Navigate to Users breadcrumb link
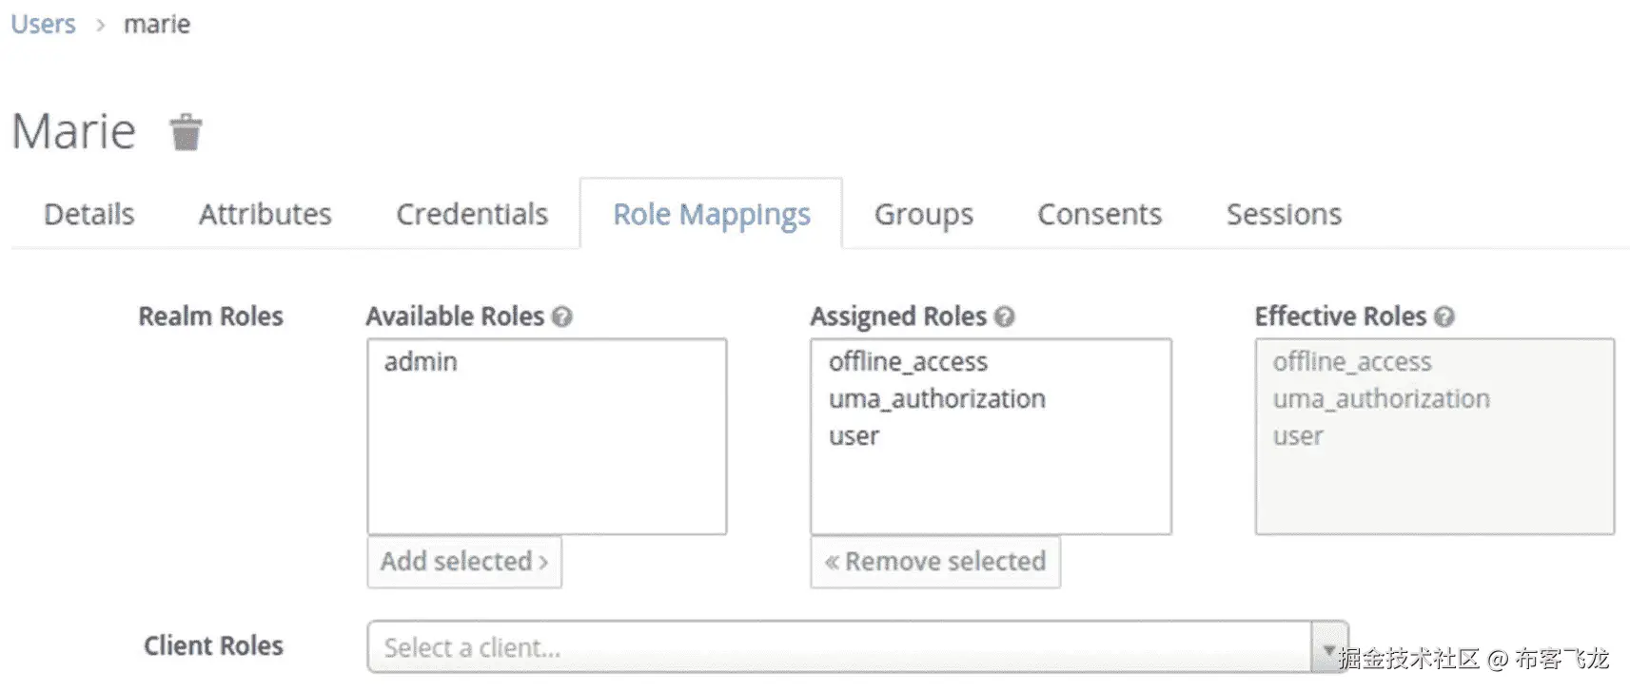This screenshot has width=1630, height=692. click(x=43, y=24)
